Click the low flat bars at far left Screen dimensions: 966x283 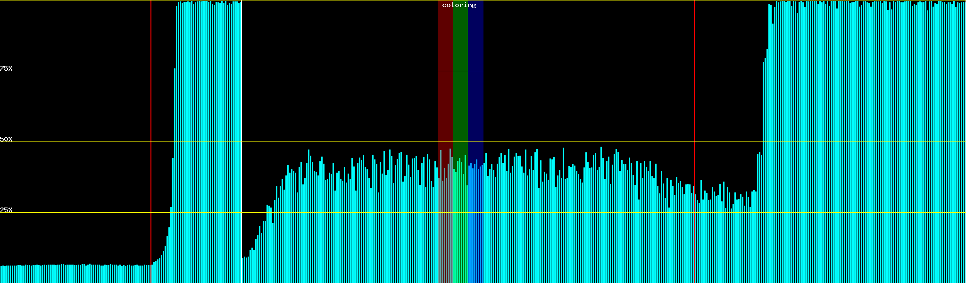(x=71, y=274)
